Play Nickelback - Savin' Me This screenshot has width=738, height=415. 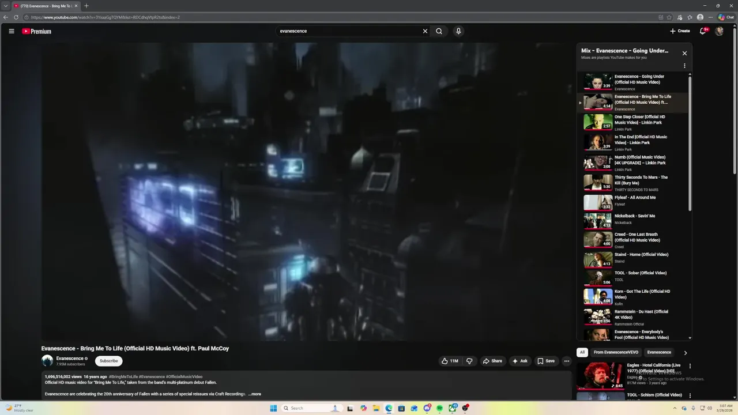tap(632, 220)
